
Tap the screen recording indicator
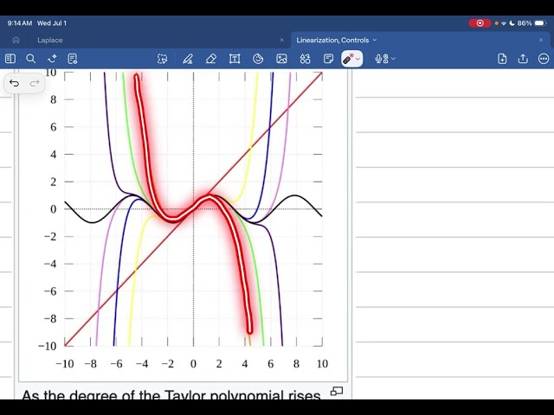pyautogui.click(x=480, y=23)
